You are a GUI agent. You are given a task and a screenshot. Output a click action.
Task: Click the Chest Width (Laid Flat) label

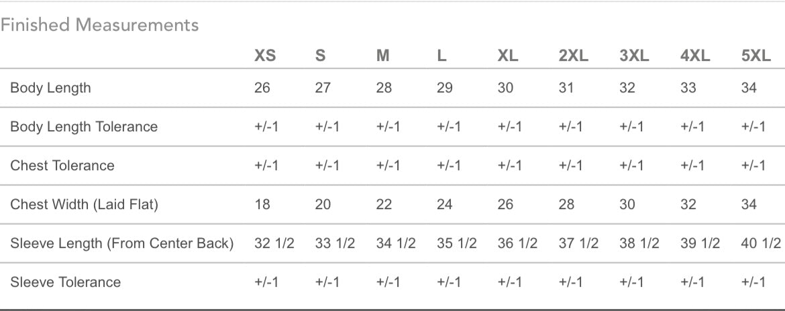pyautogui.click(x=84, y=204)
